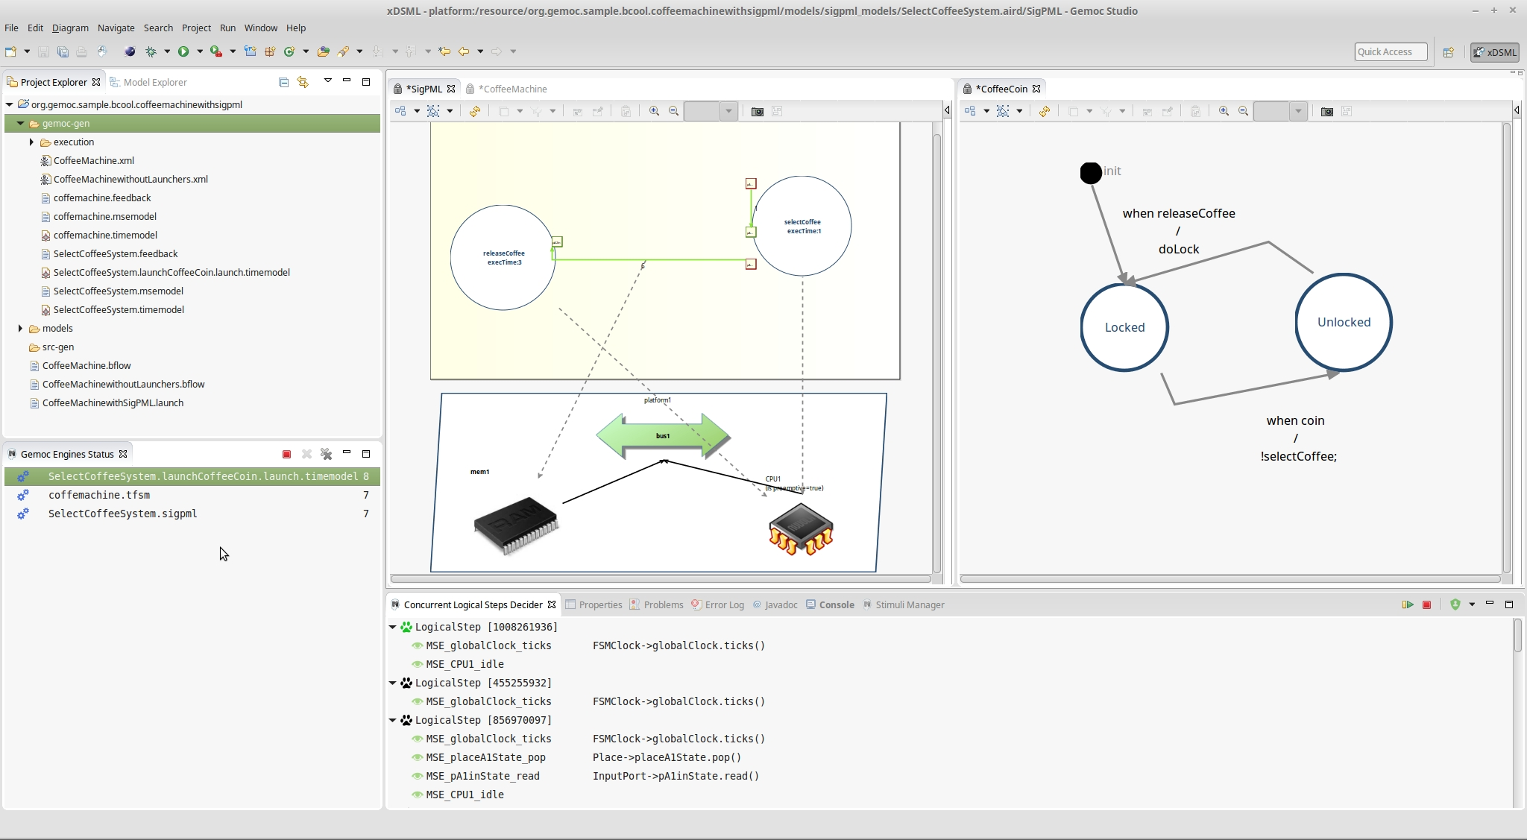The width and height of the screenshot is (1527, 840).
Task: Toggle the xDSML perspective button
Action: (1493, 52)
